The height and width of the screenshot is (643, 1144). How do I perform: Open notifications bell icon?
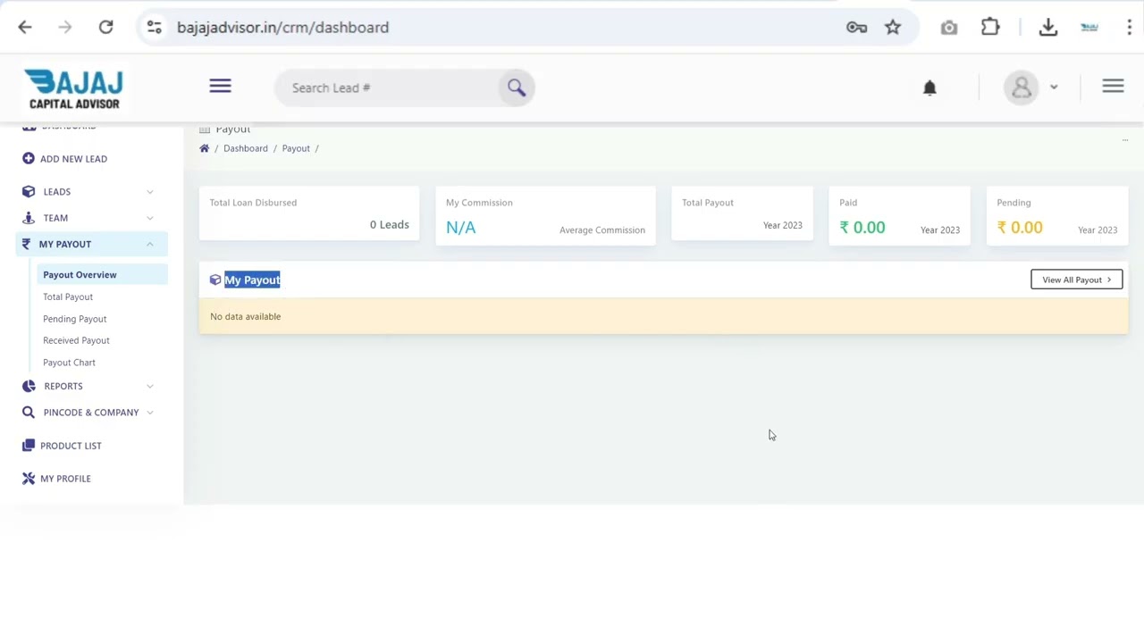pos(929,88)
